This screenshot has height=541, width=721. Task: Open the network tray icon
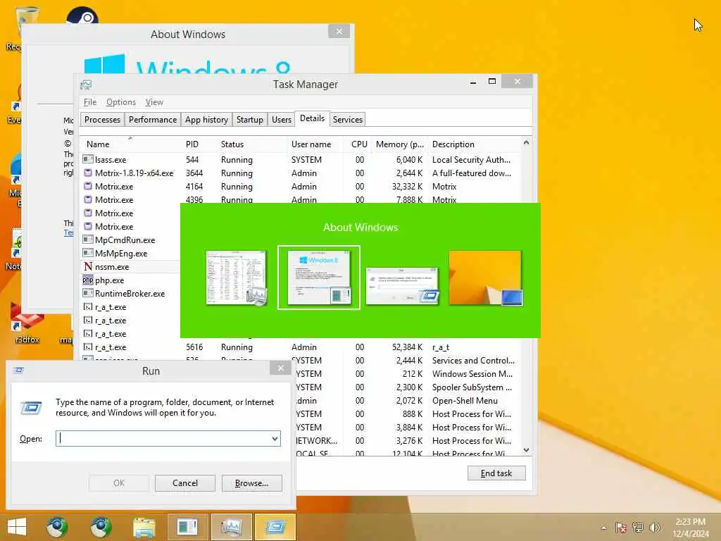638,527
